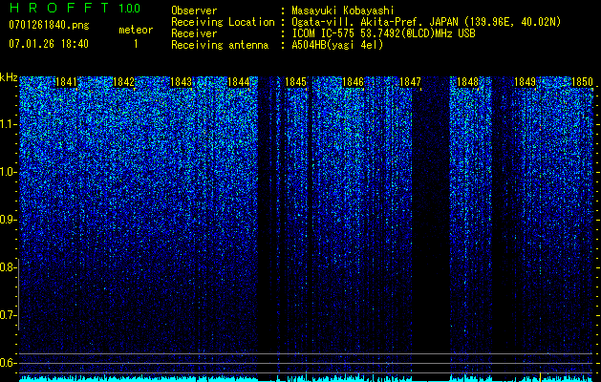Click the date stamp 07.01.26 18:40
The height and width of the screenshot is (382, 601).
49,44
